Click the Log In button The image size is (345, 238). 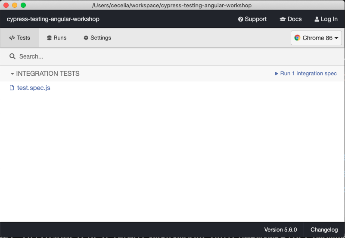(x=326, y=19)
